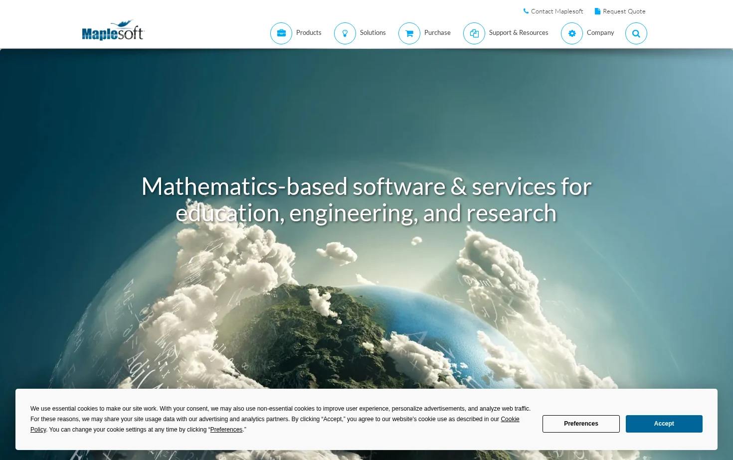This screenshot has width=733, height=460.
Task: Click the phone icon beside Contact Maplesoft
Action: 526,11
